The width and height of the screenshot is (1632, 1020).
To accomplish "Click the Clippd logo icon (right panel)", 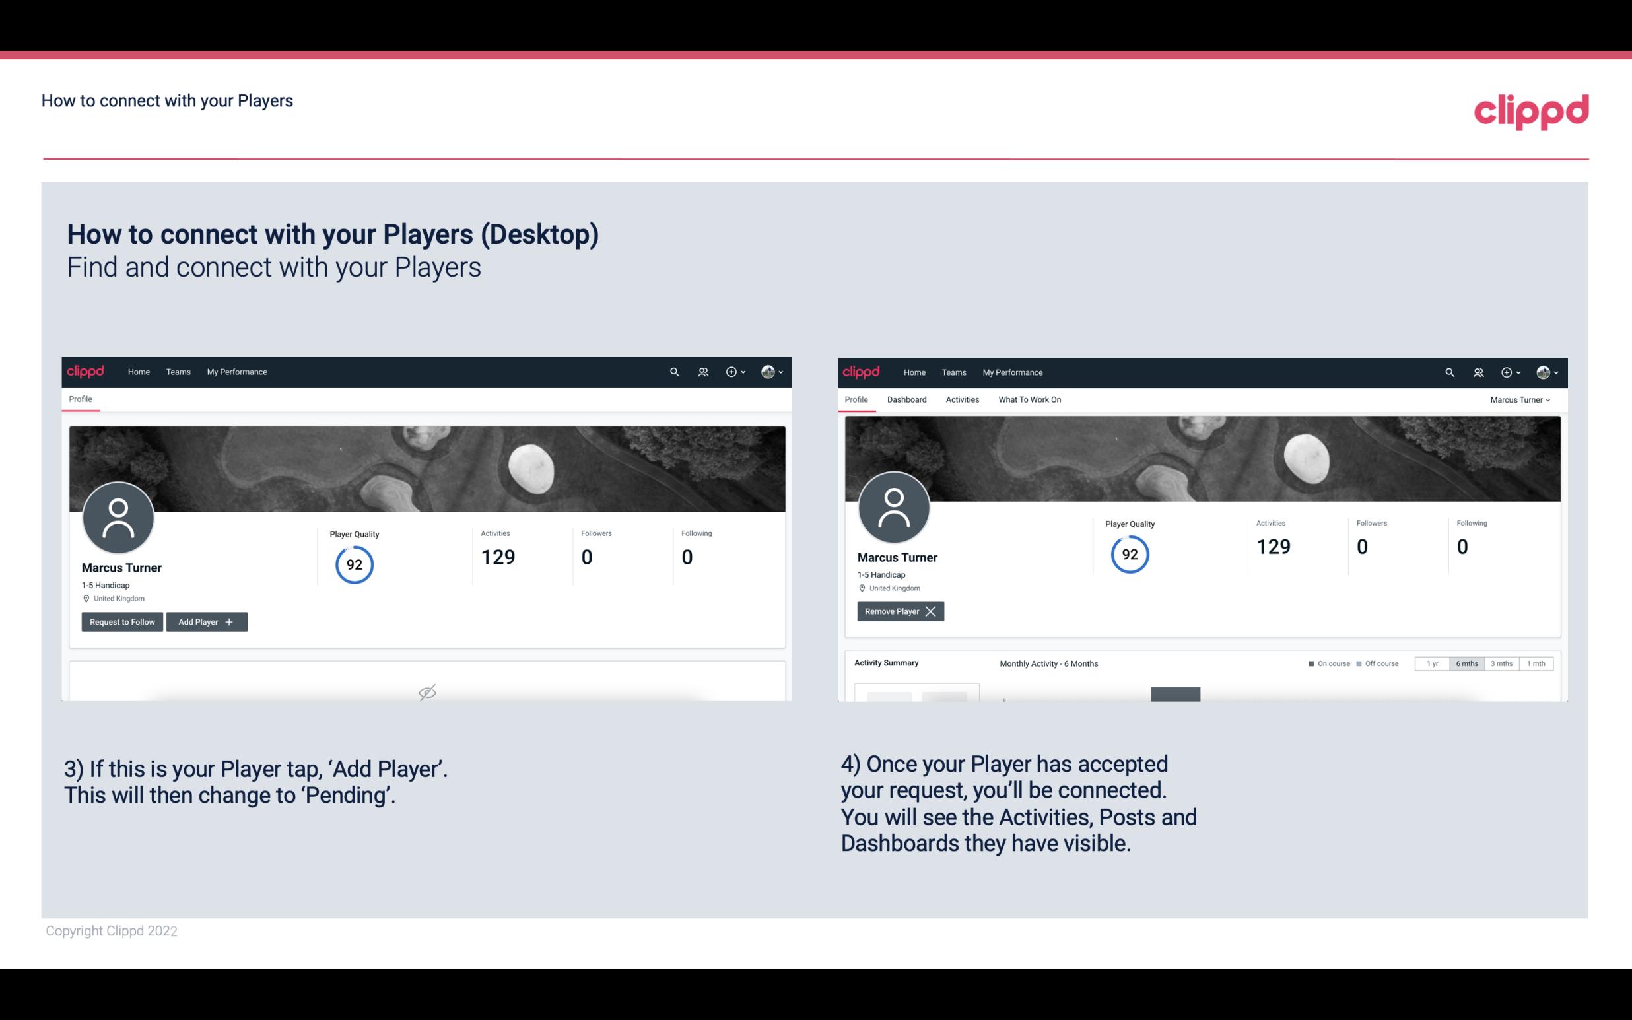I will (x=862, y=371).
